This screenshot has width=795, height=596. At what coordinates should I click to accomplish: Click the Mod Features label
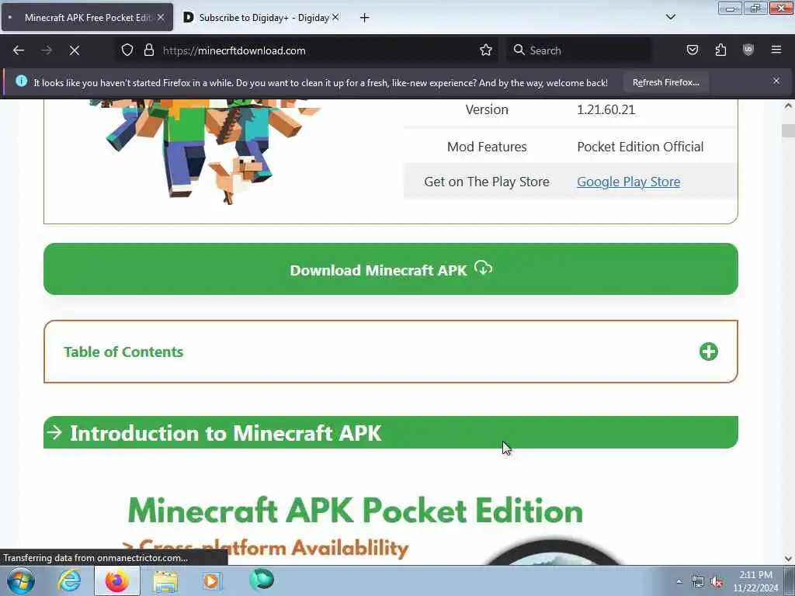487,147
